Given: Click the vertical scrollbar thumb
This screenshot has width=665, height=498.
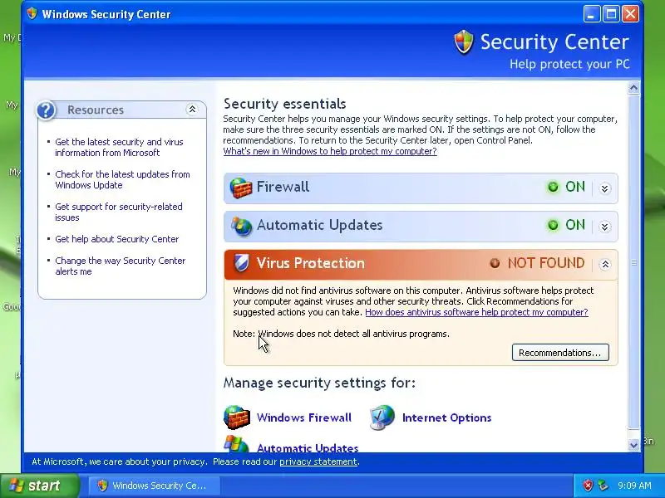Looking at the screenshot, I should 633,262.
